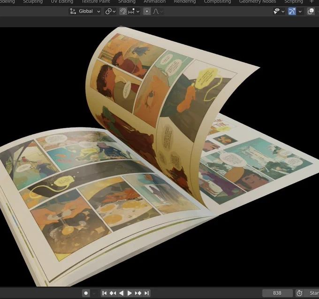Open the Animation workspace tab
Image resolution: width=319 pixels, height=299 pixels.
[x=155, y=1]
